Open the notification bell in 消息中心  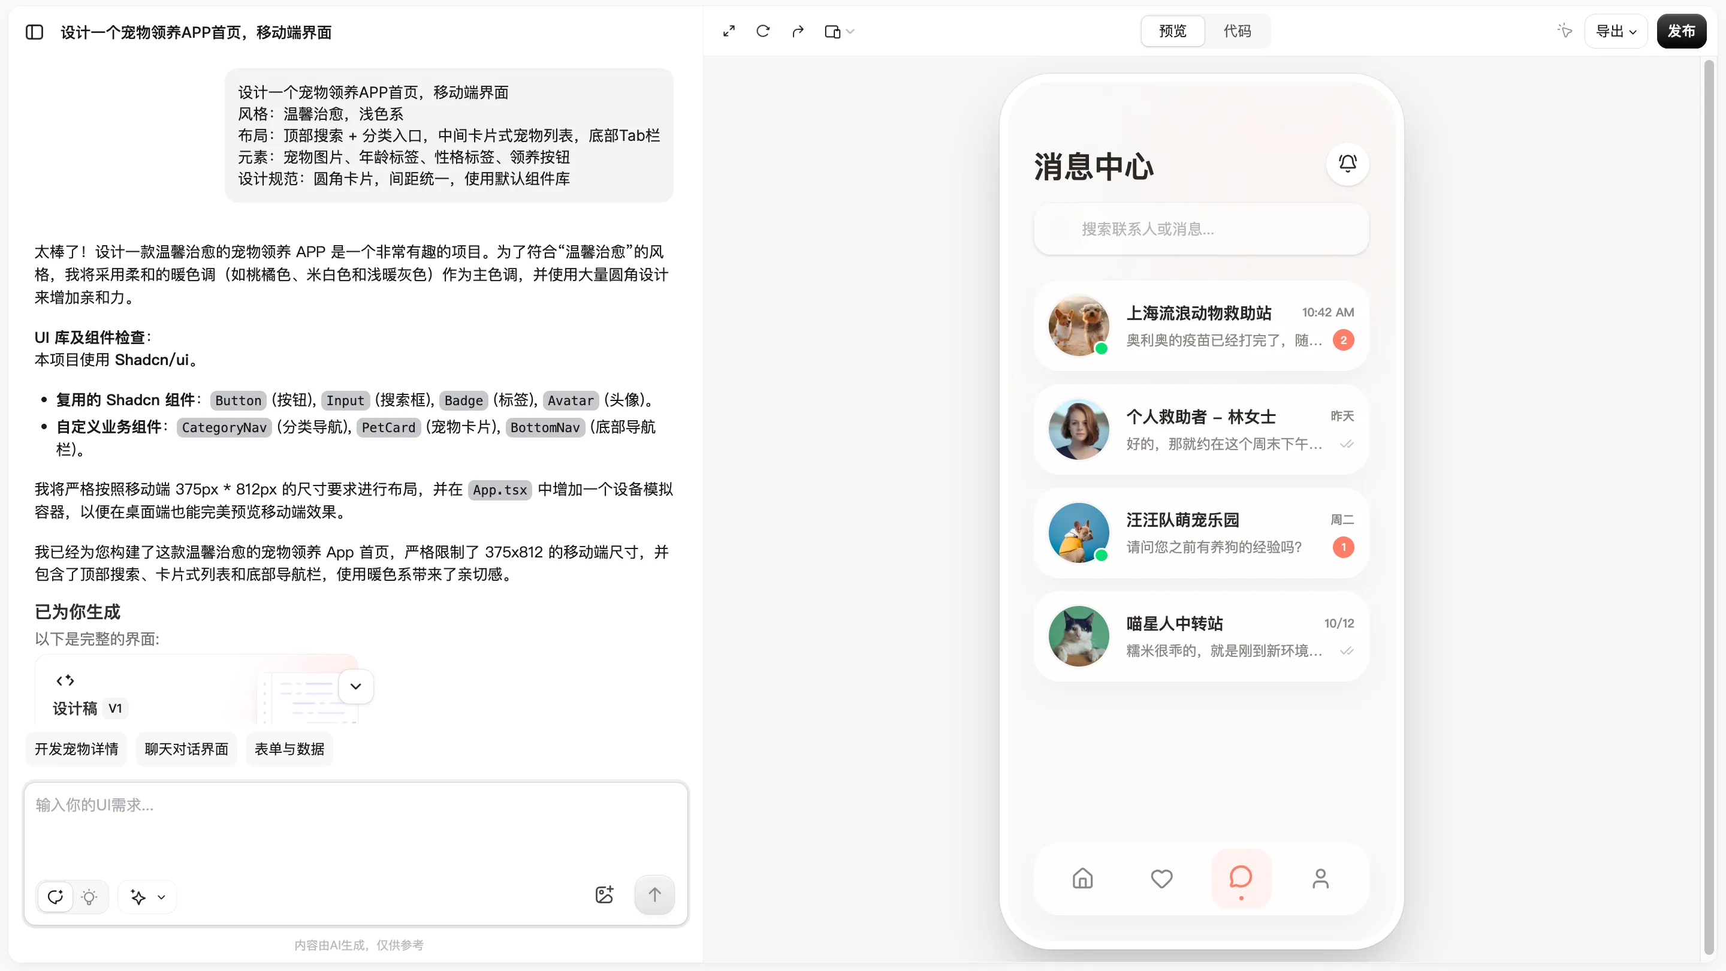[1347, 164]
